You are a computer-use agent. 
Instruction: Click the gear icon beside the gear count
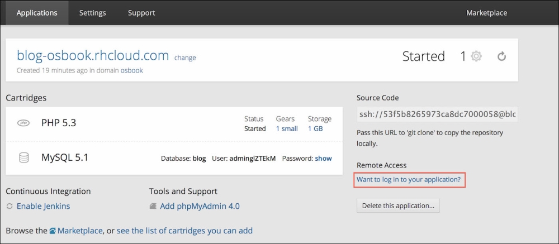pos(476,56)
